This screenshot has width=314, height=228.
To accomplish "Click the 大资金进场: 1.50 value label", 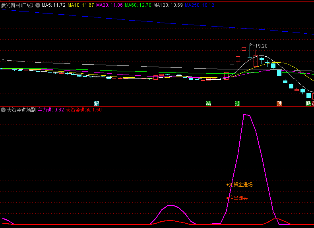I will coord(84,110).
